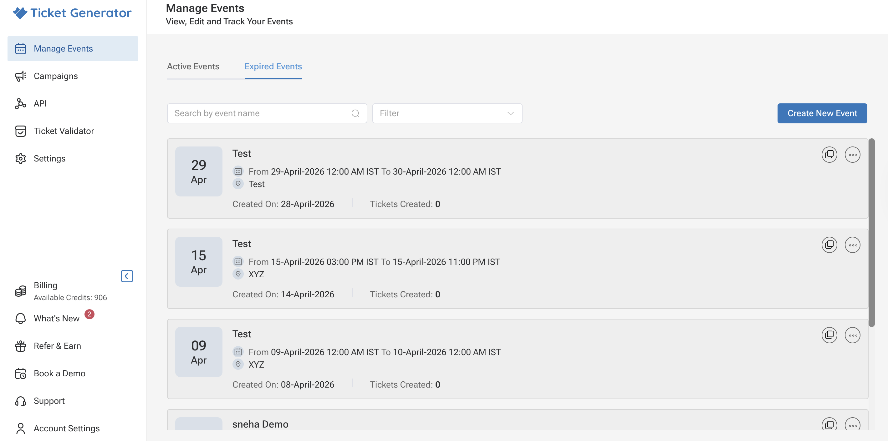The width and height of the screenshot is (888, 441).
Task: Focus the Search by event name field
Action: pyautogui.click(x=267, y=113)
